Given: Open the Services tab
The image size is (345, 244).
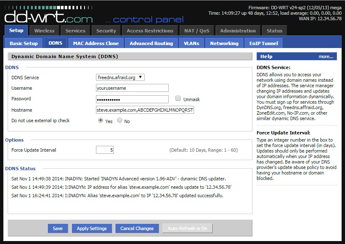Looking at the screenshot, I should (75, 31).
